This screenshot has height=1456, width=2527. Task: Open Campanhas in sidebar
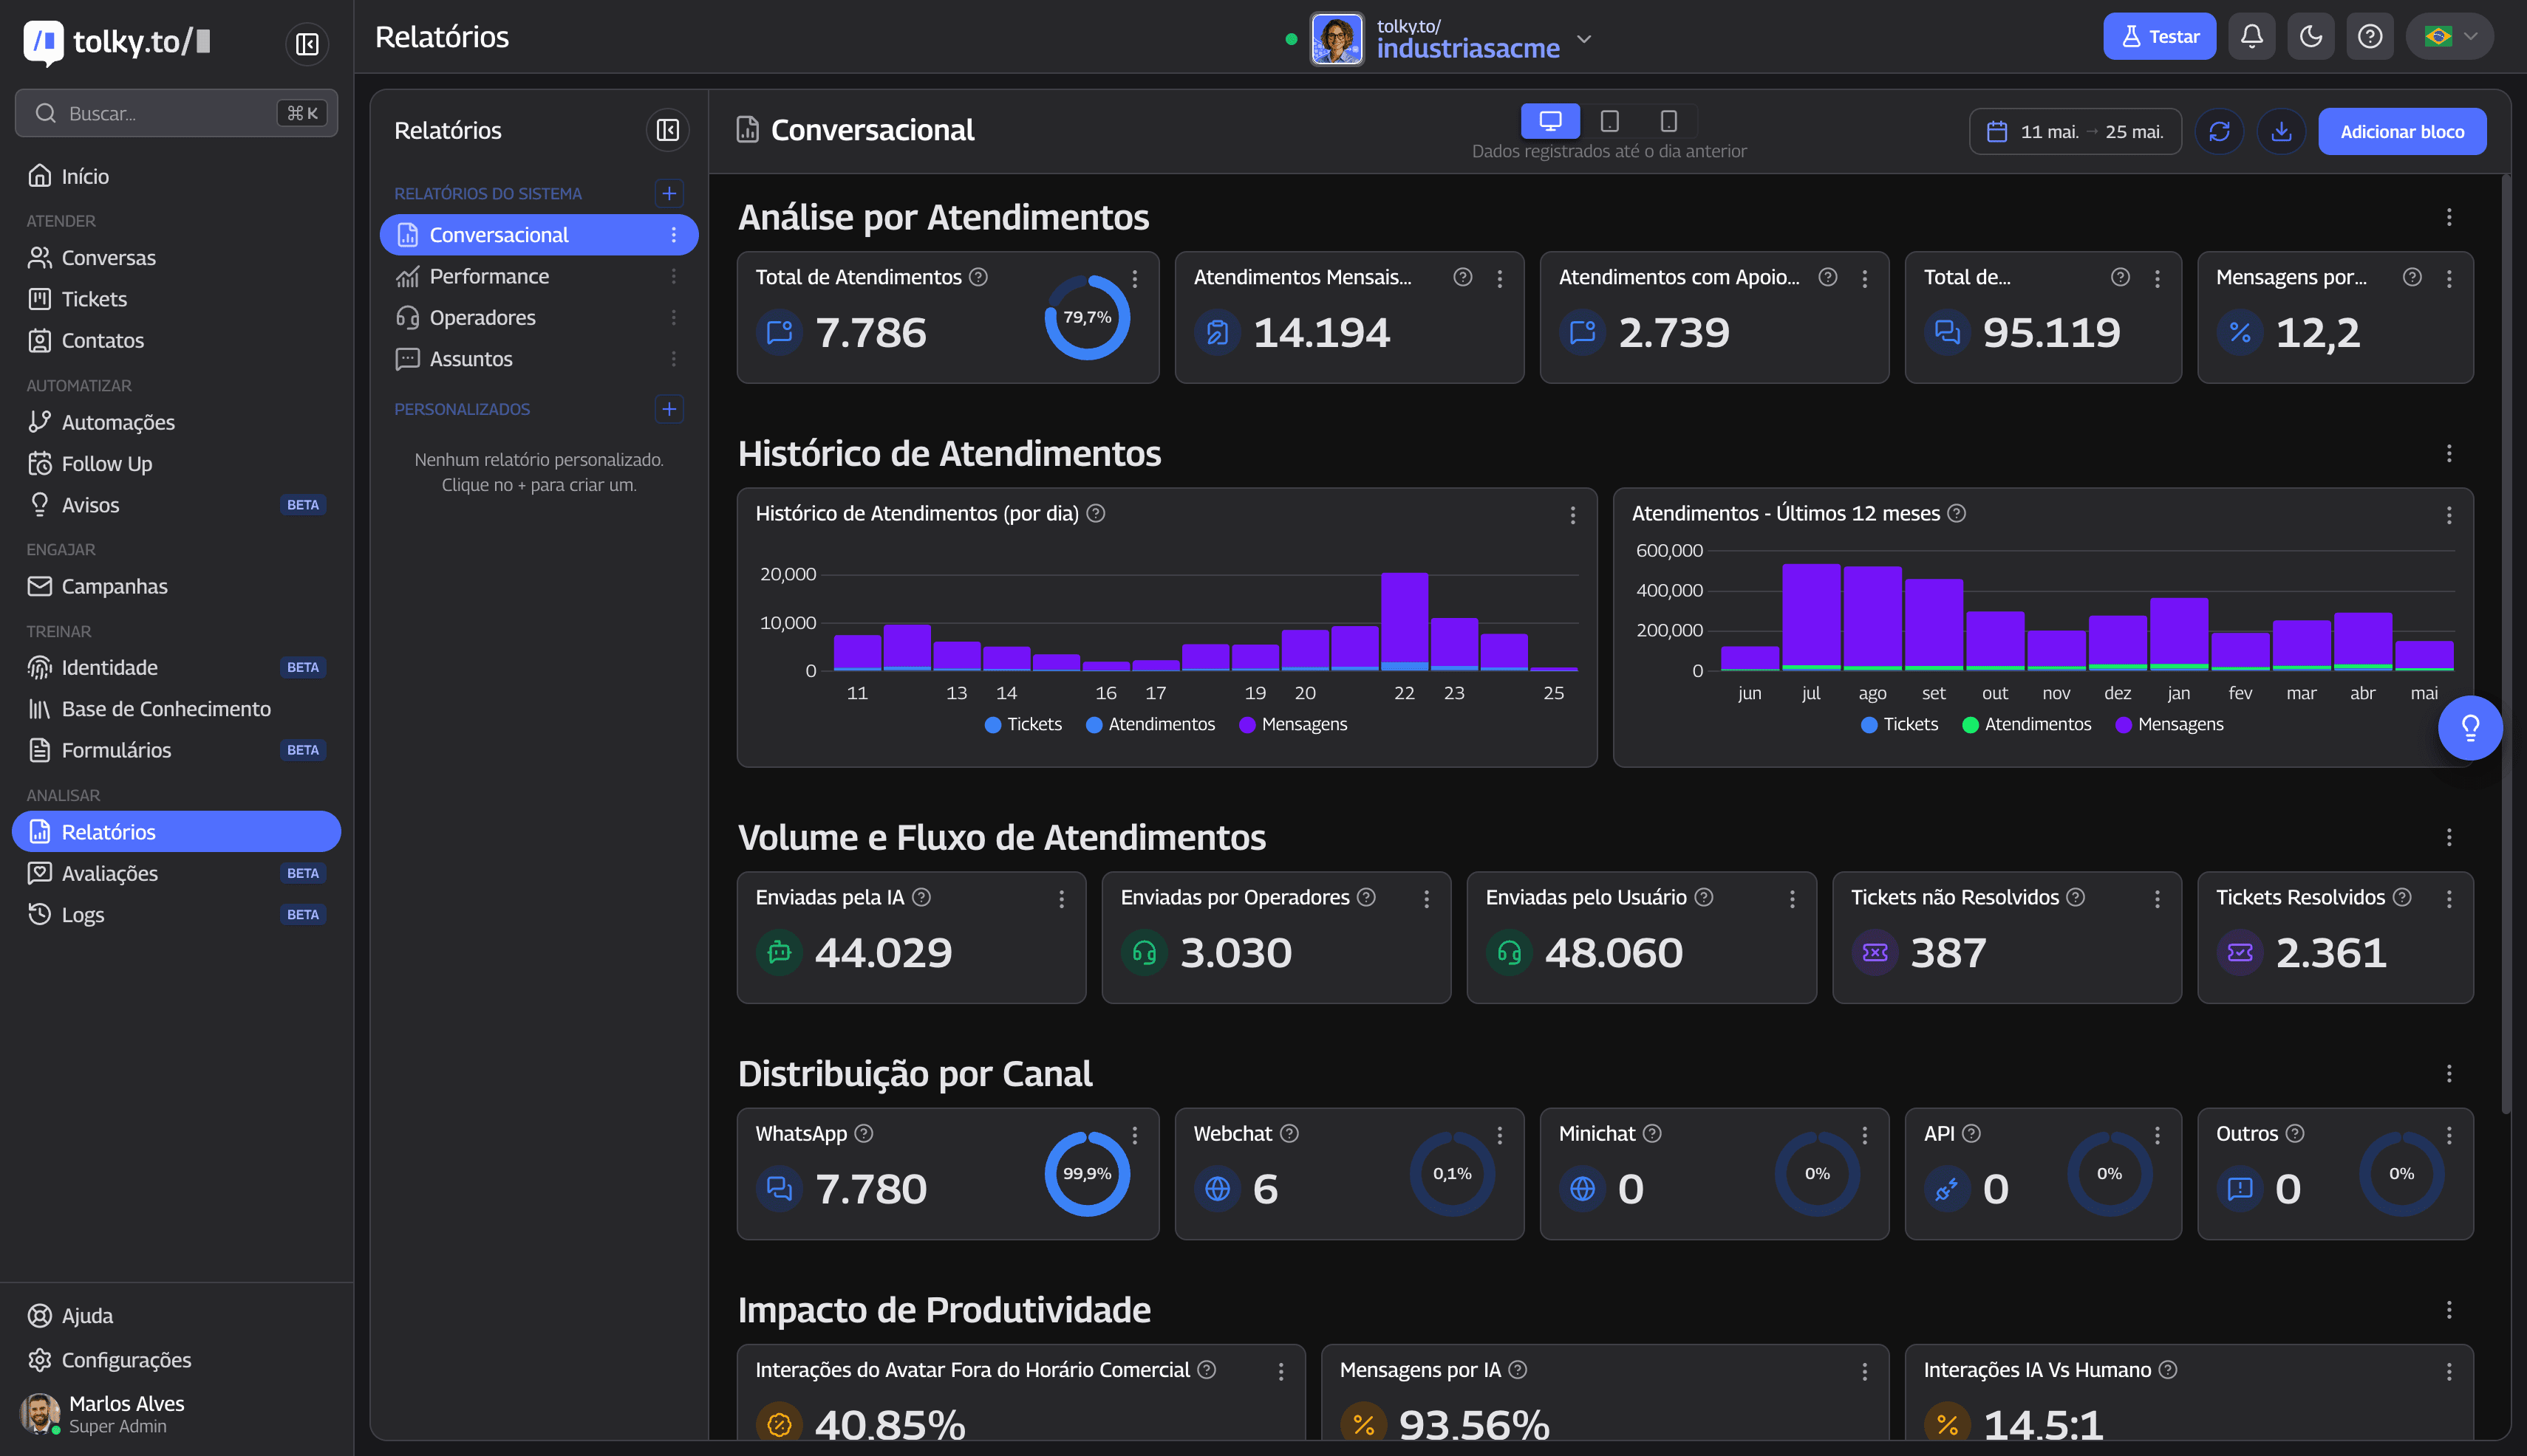pos(176,586)
